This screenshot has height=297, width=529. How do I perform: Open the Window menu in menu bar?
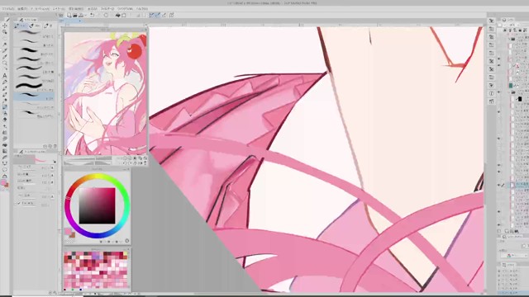pyautogui.click(x=125, y=9)
